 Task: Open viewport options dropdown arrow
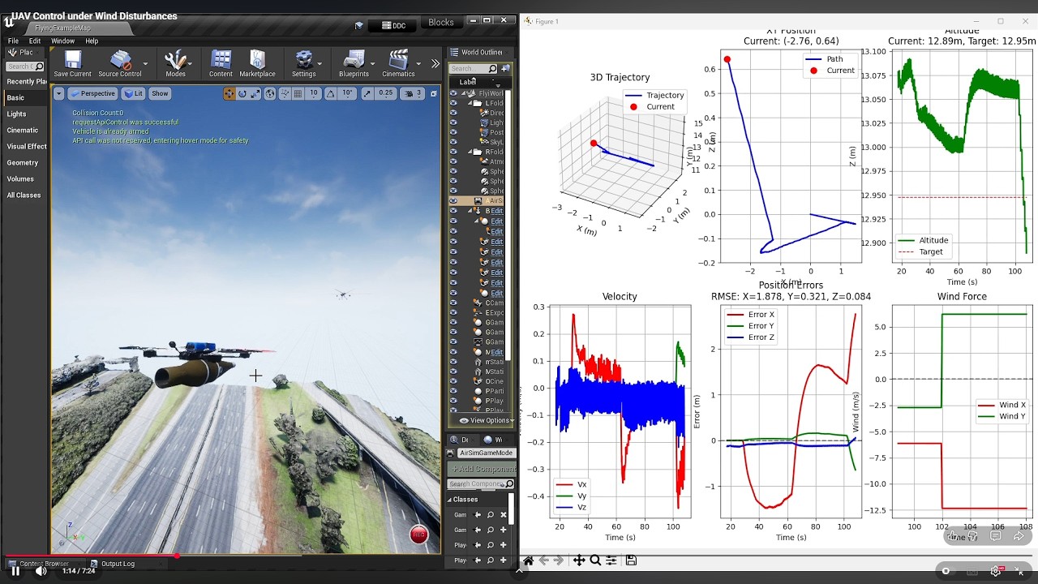pyautogui.click(x=58, y=93)
